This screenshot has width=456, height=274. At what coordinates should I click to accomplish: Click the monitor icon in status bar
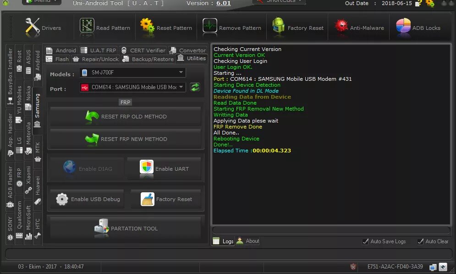point(433,267)
